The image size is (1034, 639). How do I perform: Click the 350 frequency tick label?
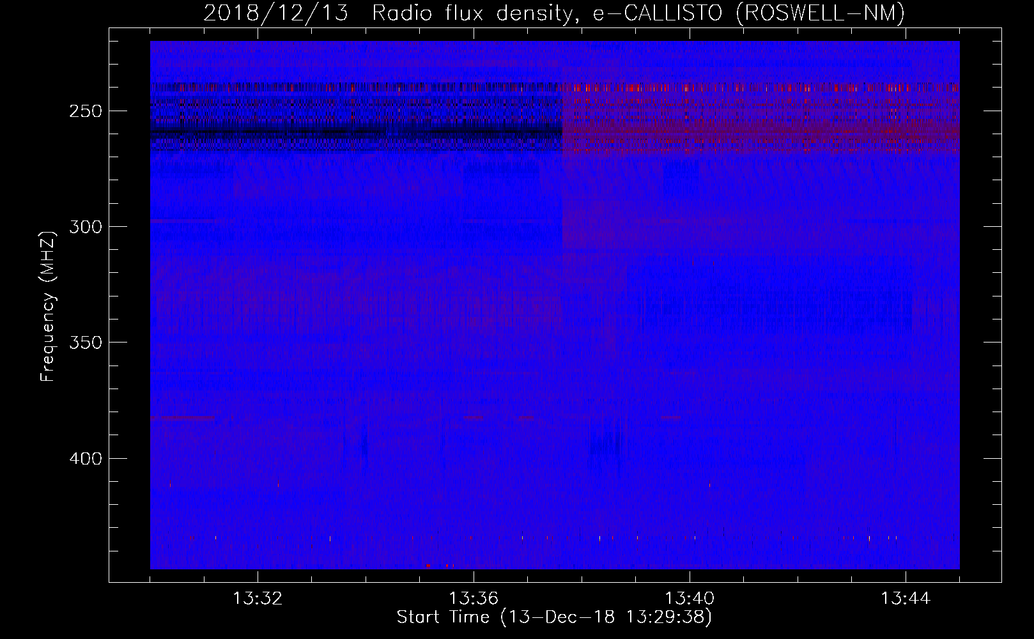pyautogui.click(x=84, y=343)
